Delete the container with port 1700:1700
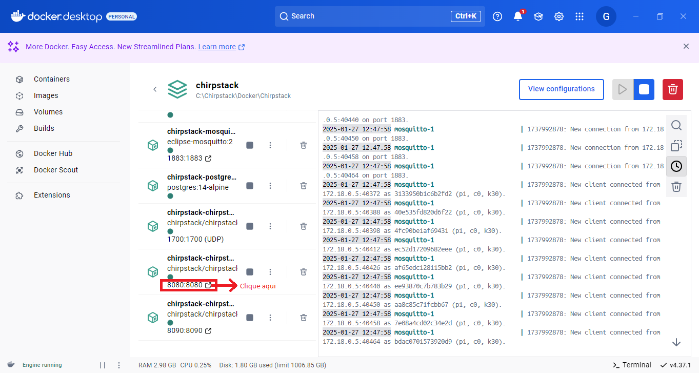The image size is (699, 373). click(x=304, y=226)
